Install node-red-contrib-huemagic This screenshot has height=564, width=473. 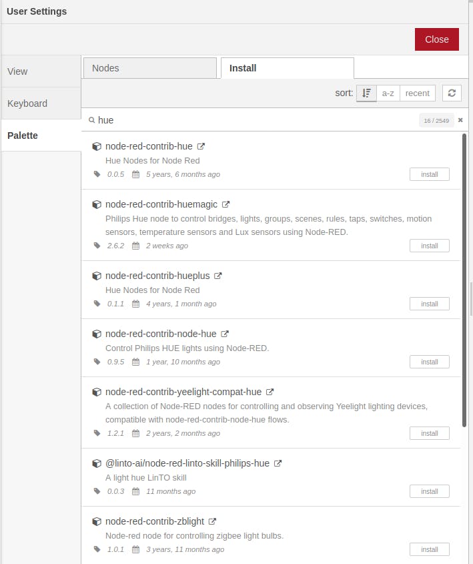430,246
